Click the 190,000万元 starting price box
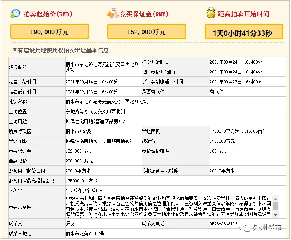 tap(49, 32)
